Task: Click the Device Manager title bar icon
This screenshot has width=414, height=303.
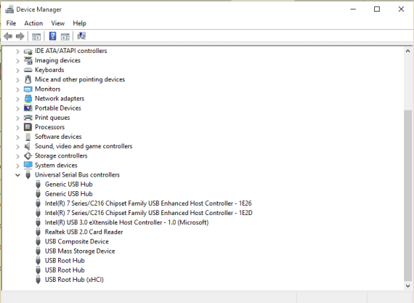Action: point(9,9)
